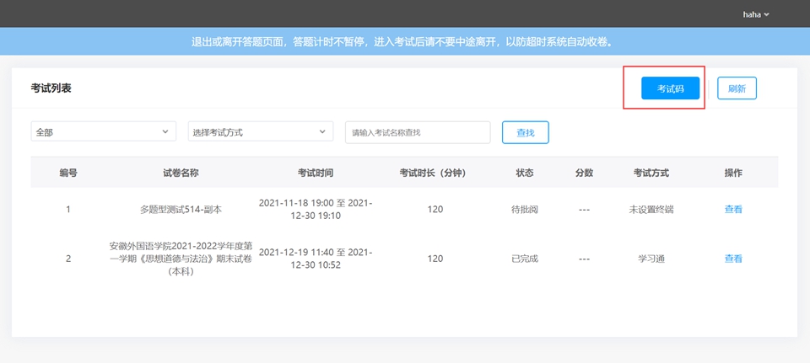This screenshot has width=810, height=363.
Task: Click the 考试列表 panel heading
Action: [x=51, y=88]
